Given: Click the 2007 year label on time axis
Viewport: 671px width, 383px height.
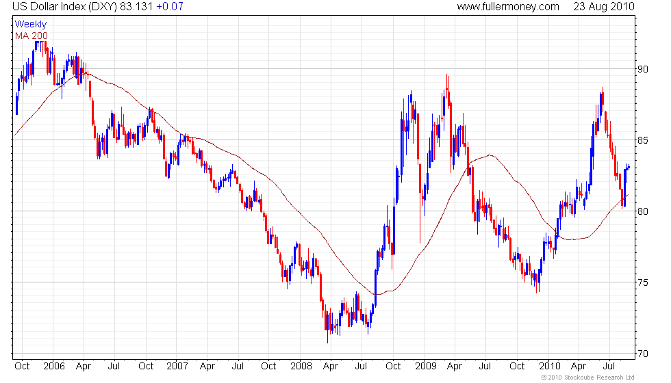Looking at the screenshot, I should 177,366.
